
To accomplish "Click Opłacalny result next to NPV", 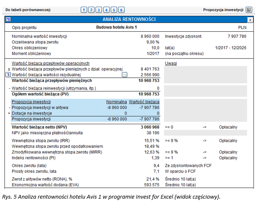I will [228, 127].
